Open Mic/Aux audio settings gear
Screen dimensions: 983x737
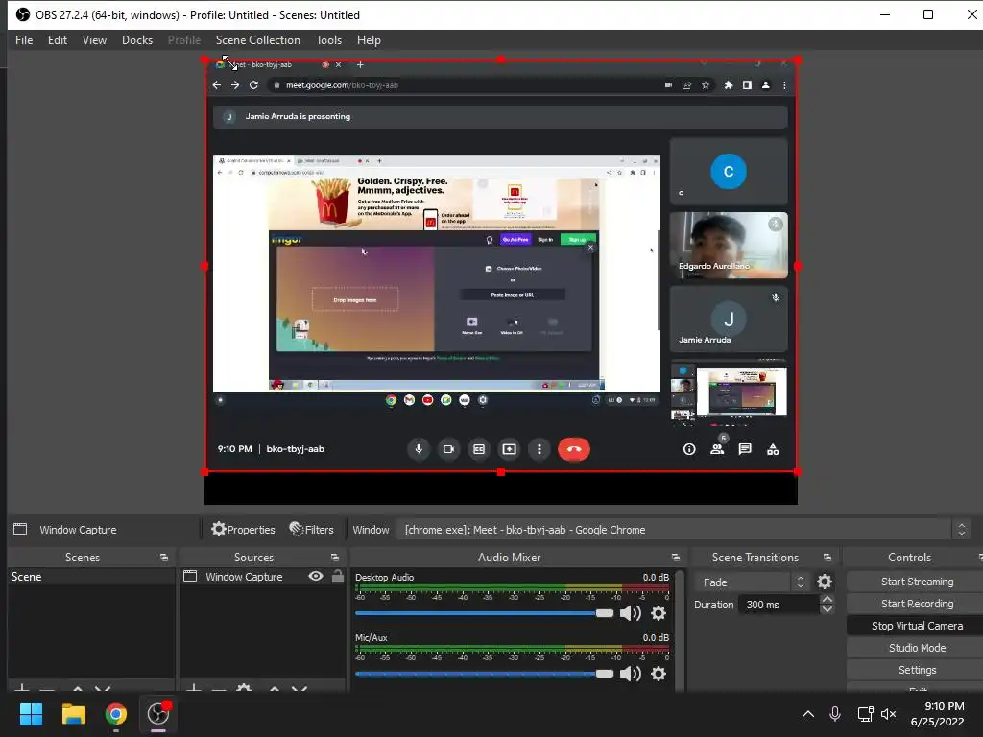coord(659,674)
